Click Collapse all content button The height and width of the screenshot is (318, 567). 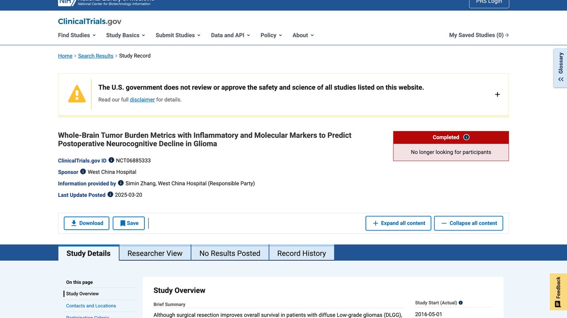click(x=469, y=223)
